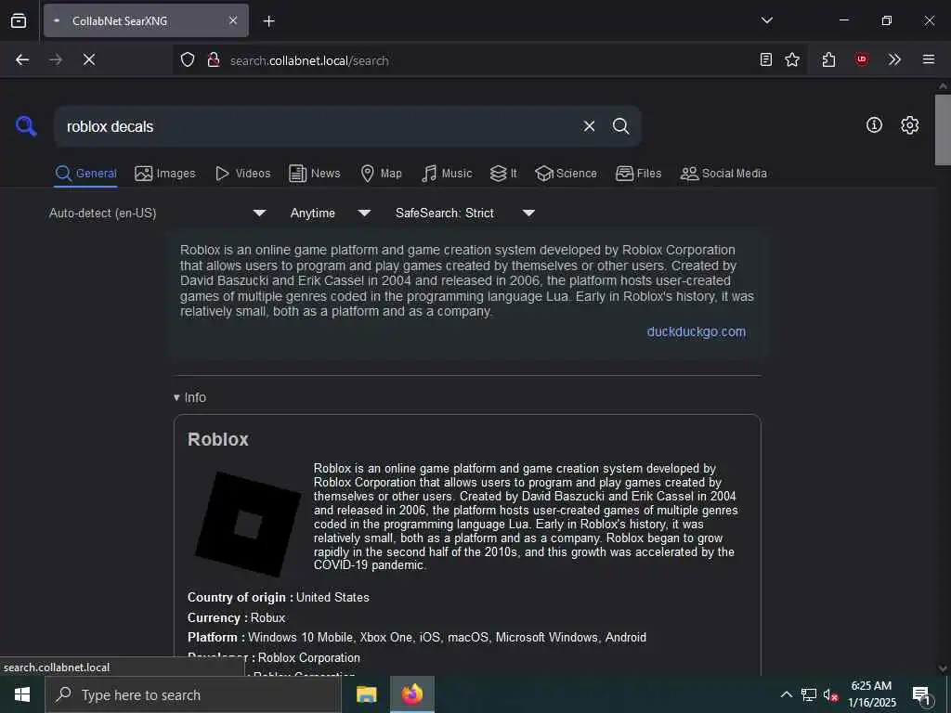The height and width of the screenshot is (713, 951).
Task: Click the Roblox logo thumbnail
Action: coord(247,524)
